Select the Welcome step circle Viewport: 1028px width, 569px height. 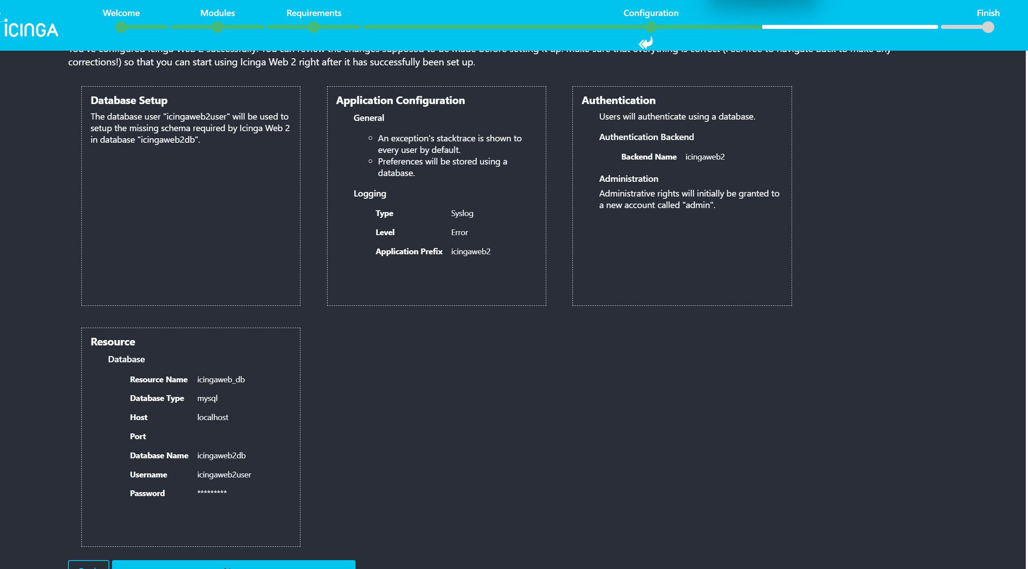tap(121, 27)
